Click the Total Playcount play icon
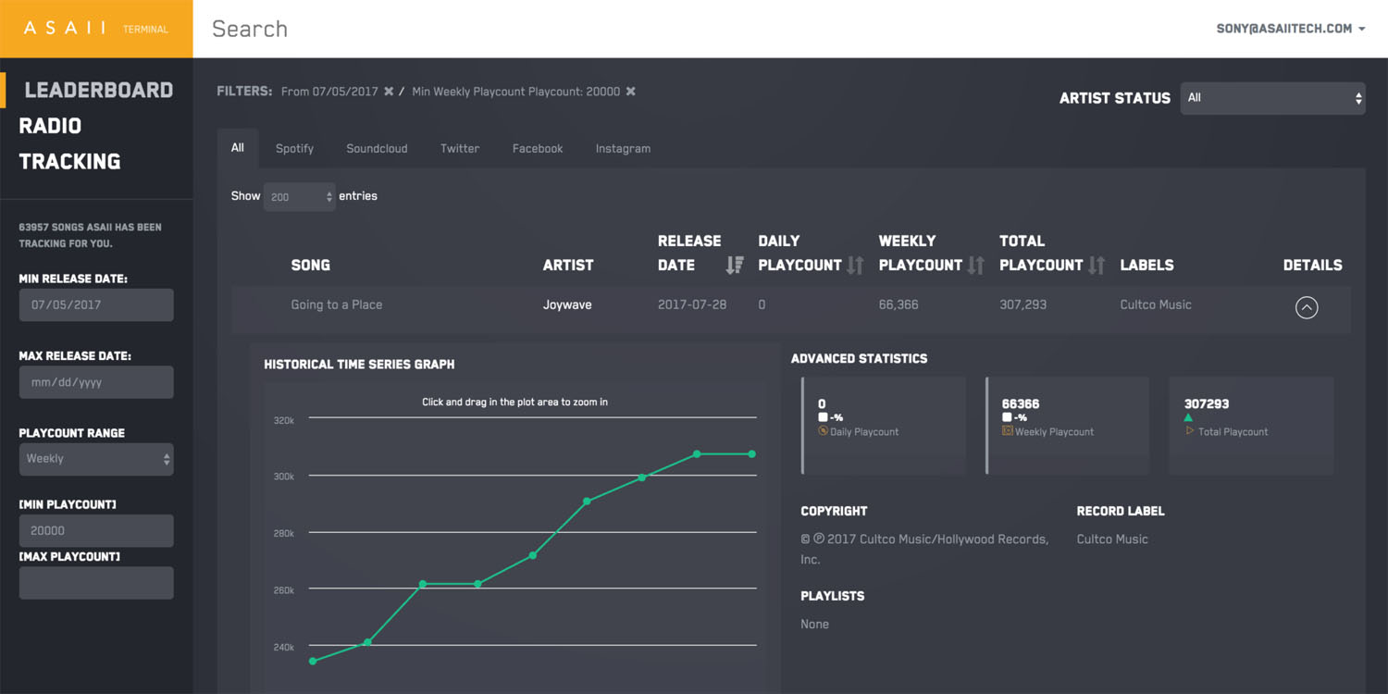The width and height of the screenshot is (1388, 694). click(x=1190, y=431)
